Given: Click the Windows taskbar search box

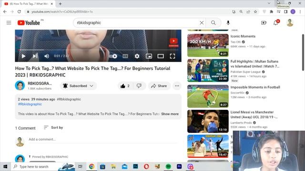Looking at the screenshot, I should point(43,167).
